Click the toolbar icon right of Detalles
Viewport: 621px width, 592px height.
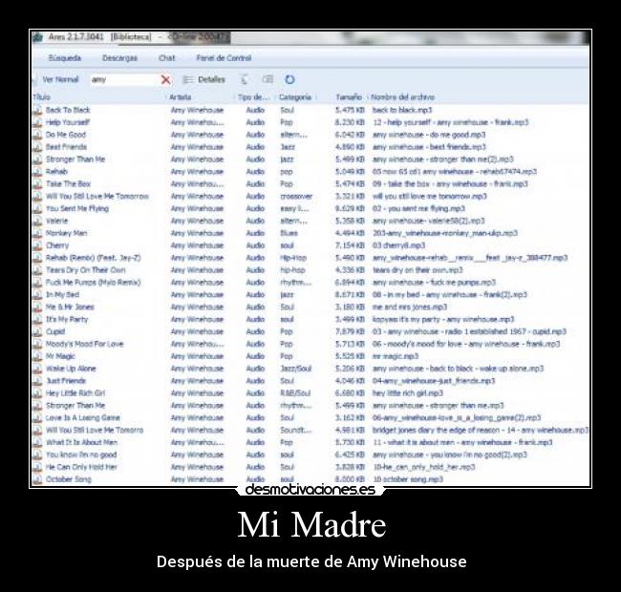pos(244,79)
